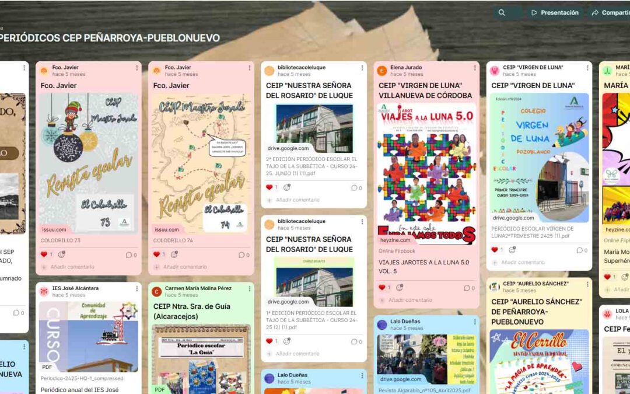This screenshot has width=630, height=394.
Task: Add emoji reaction to Colodrillo 73 post
Action: tap(61, 254)
